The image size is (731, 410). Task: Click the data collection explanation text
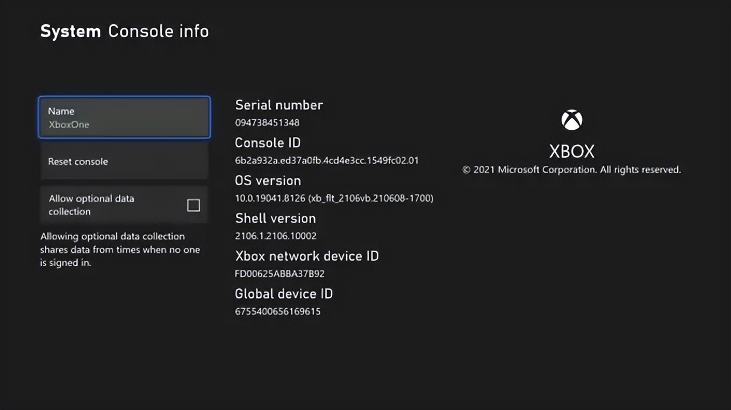tap(120, 250)
